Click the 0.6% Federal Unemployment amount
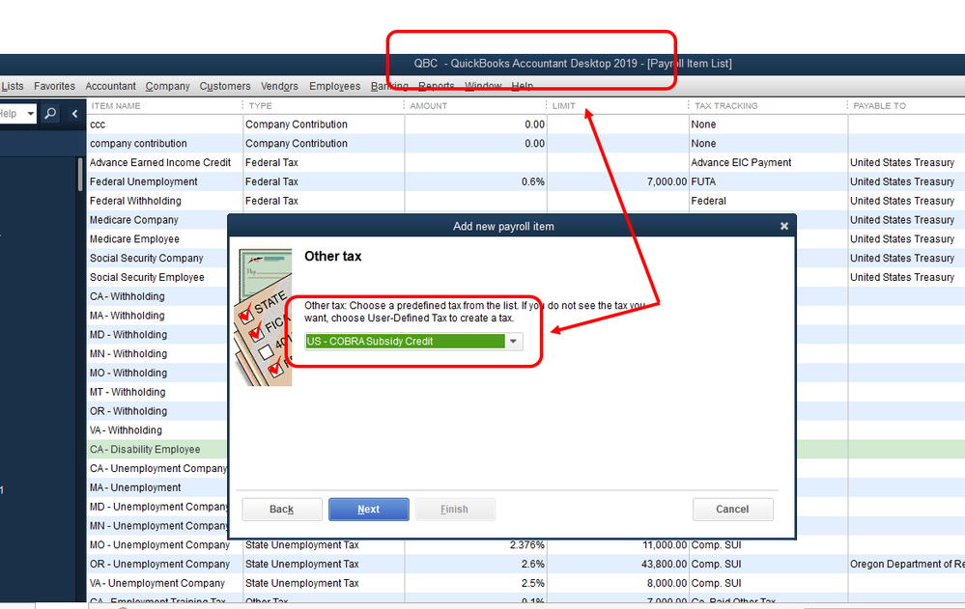The image size is (965, 609). point(532,181)
